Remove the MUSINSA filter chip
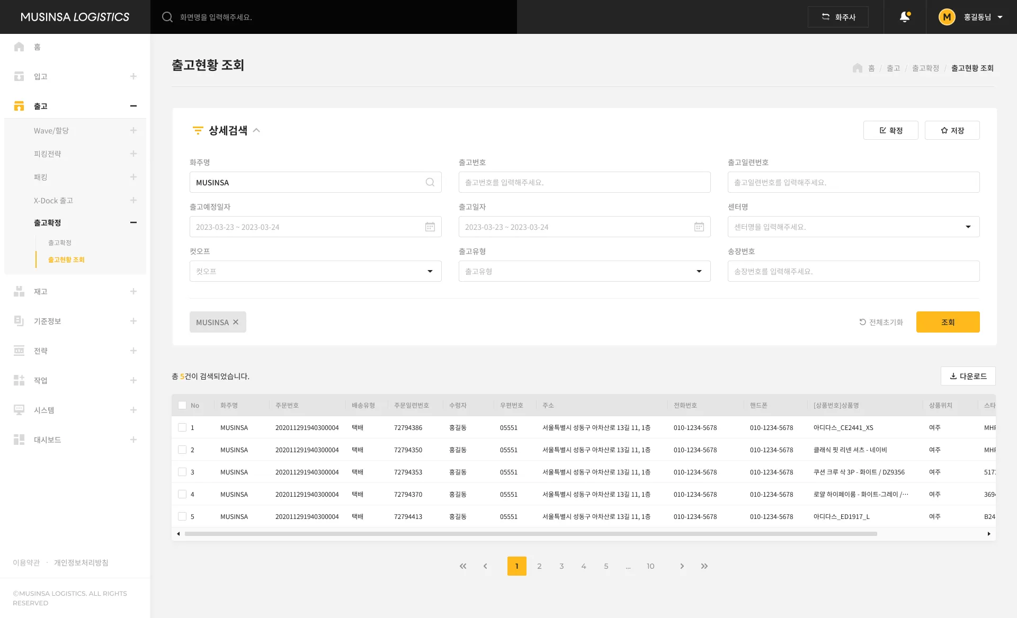Image resolution: width=1017 pixels, height=618 pixels. pyautogui.click(x=236, y=322)
